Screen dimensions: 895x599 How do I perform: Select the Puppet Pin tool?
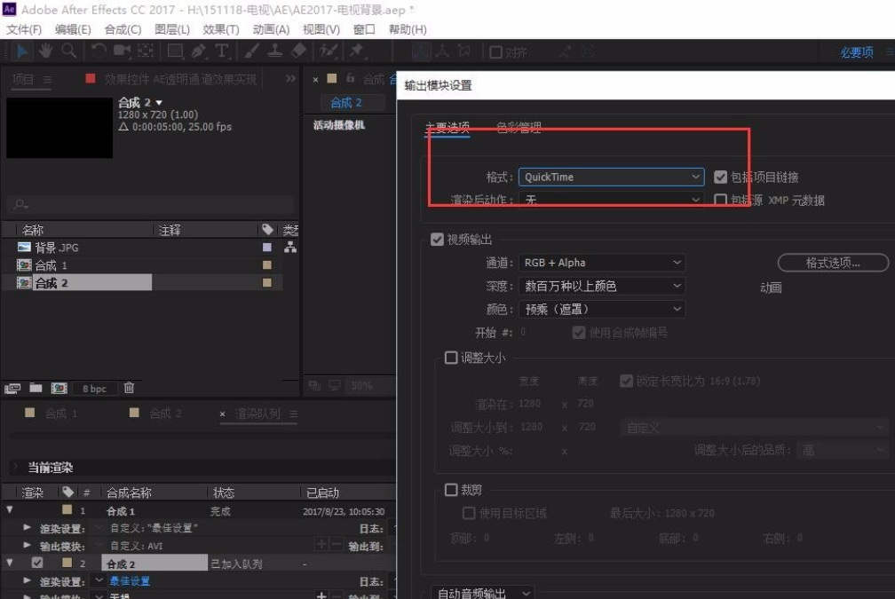tap(356, 51)
